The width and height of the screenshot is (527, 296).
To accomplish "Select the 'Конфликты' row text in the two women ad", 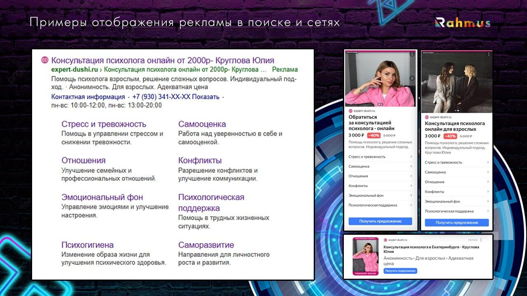I will [x=435, y=192].
